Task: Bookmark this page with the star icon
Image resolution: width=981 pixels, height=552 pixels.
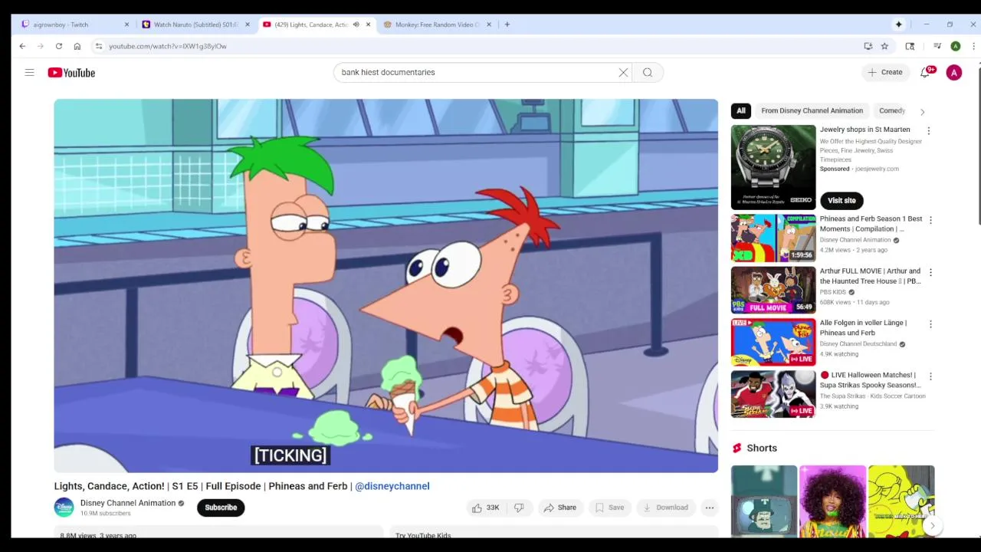Action: tap(884, 46)
